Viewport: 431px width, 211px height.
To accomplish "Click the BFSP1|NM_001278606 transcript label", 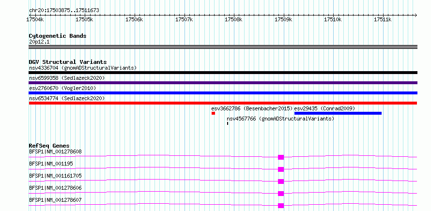I will click(x=55, y=188).
